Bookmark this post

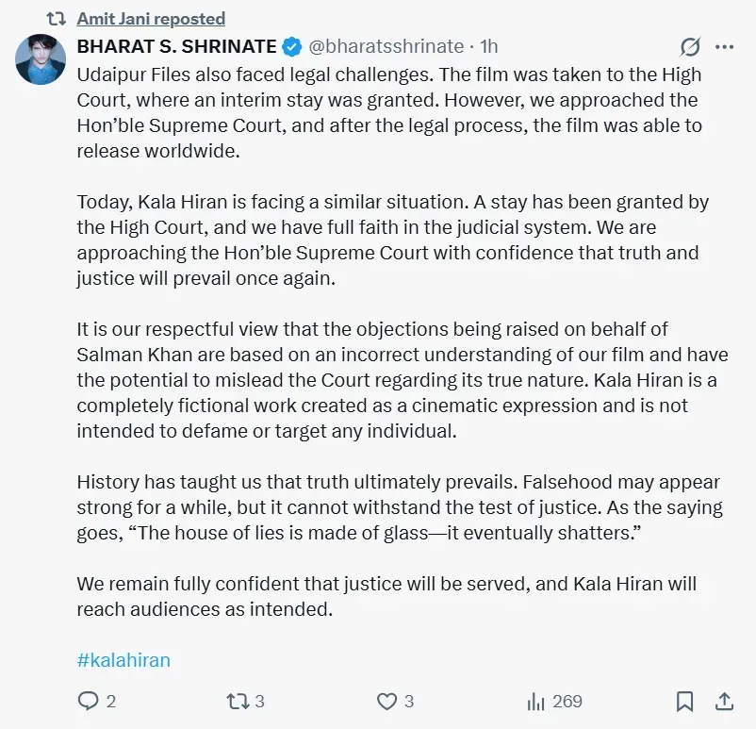(x=684, y=701)
